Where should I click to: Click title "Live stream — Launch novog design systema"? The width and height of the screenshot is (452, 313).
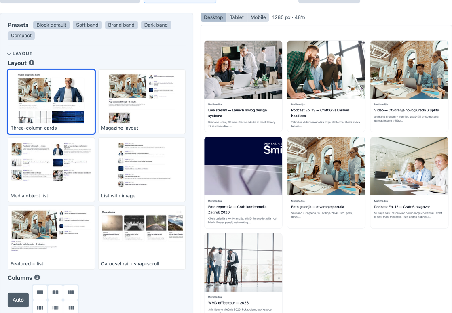pyautogui.click(x=238, y=113)
